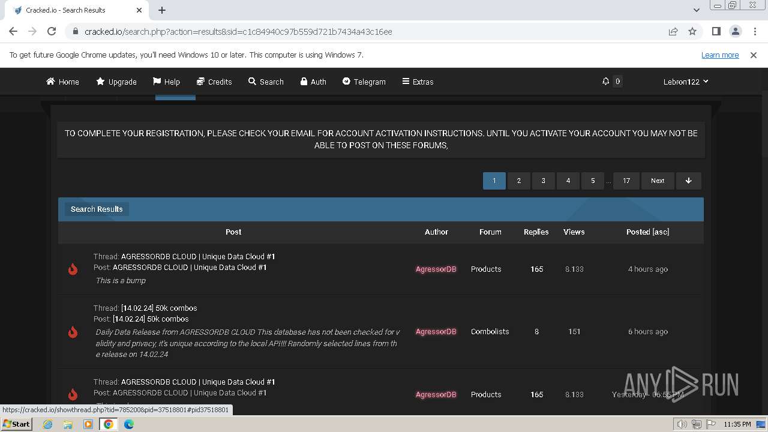
Task: Reload the current page
Action: [52, 31]
